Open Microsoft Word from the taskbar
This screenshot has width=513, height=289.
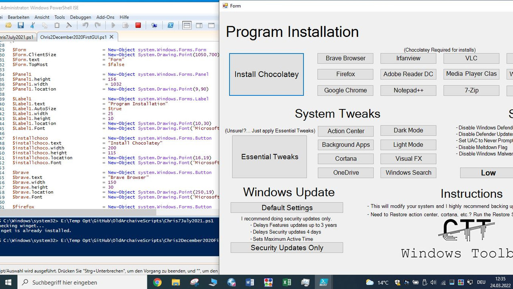tap(250, 282)
